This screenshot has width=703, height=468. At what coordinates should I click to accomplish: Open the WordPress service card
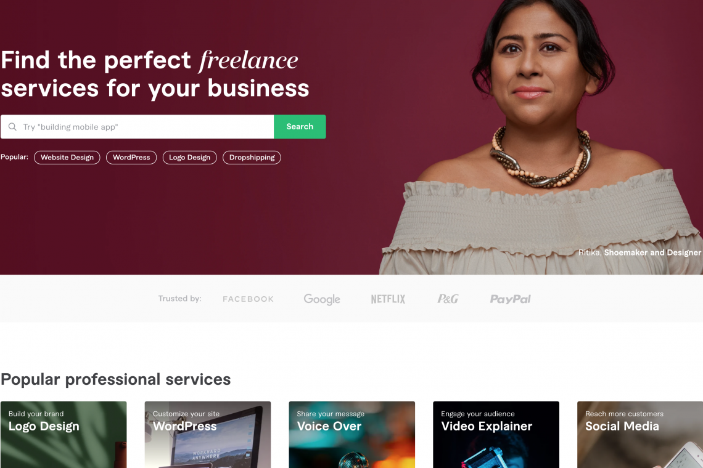pyautogui.click(x=208, y=434)
